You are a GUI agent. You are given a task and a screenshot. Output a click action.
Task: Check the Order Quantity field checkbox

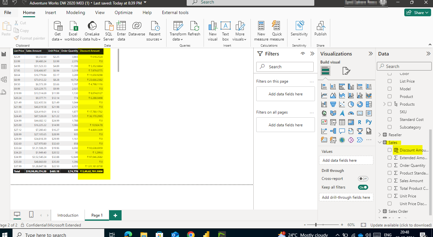[390, 165]
